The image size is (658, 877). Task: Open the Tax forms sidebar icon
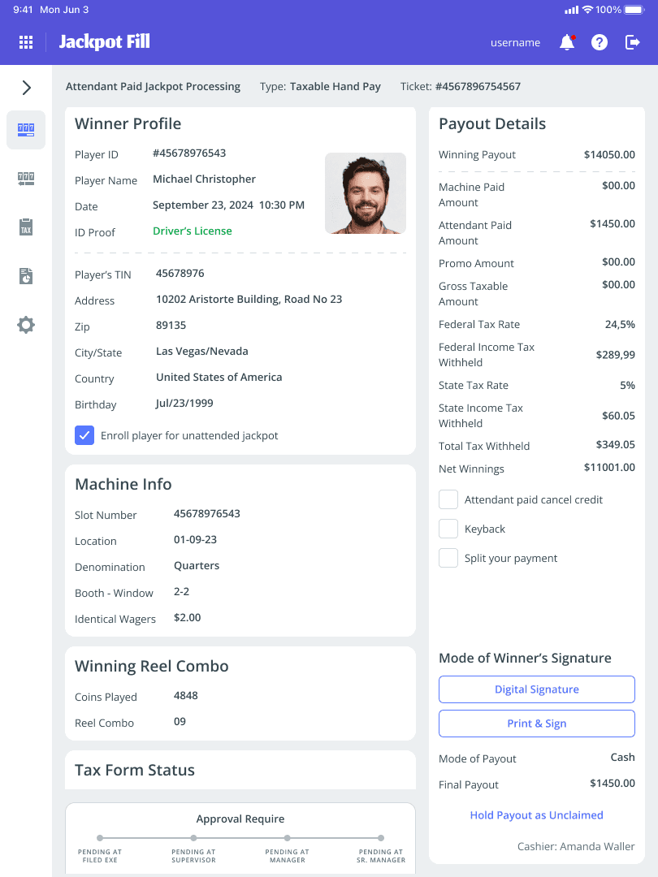25,227
